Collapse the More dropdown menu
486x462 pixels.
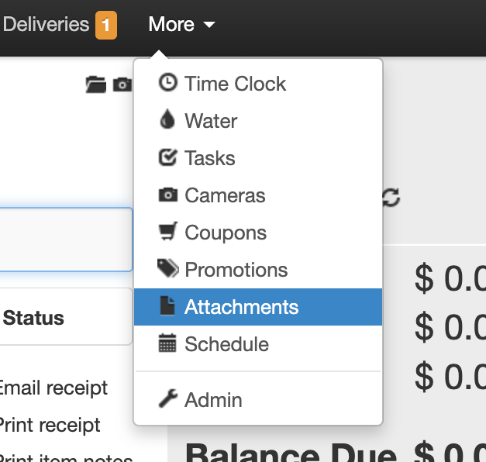click(181, 25)
